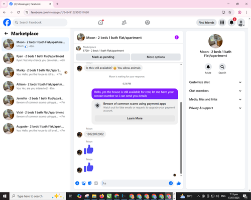
Task: Open Facebook home via logo
Action: click(x=7, y=22)
